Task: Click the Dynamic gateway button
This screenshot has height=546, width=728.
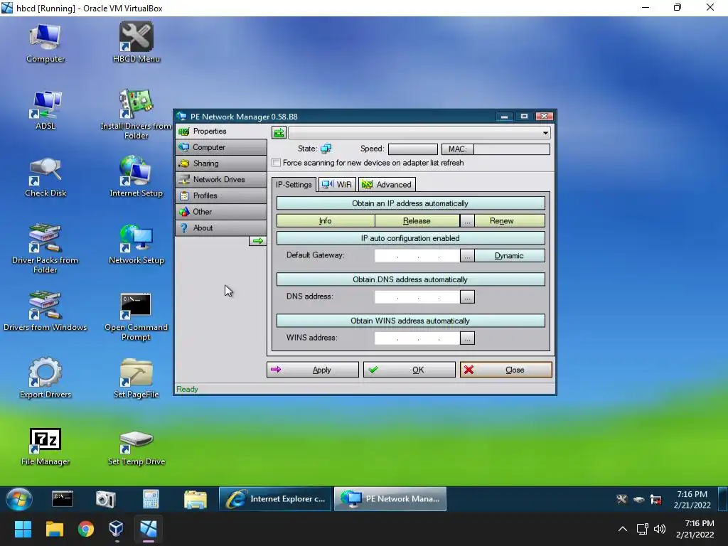Action: click(x=510, y=256)
